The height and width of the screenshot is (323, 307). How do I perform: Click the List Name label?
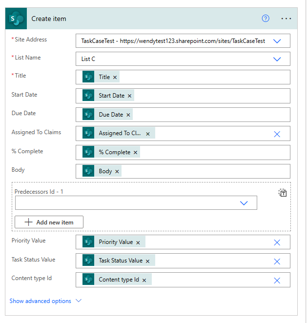[28, 58]
